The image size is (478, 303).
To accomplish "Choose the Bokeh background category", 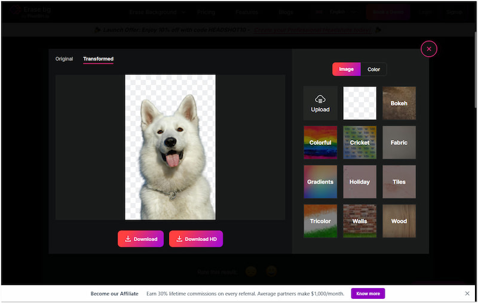I will tap(399, 103).
